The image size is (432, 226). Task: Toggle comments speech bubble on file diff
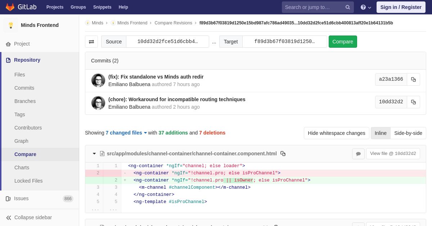point(358,154)
